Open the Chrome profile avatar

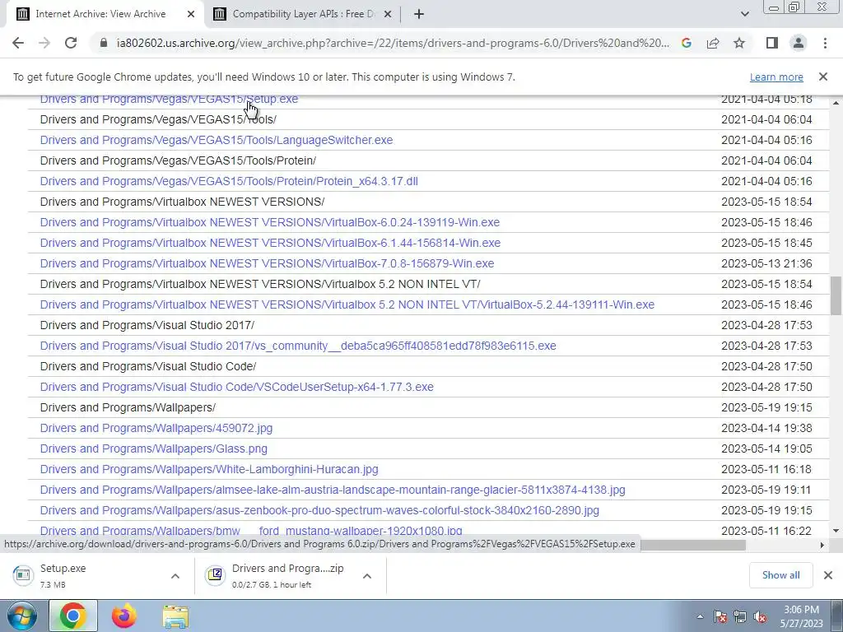[x=799, y=43]
